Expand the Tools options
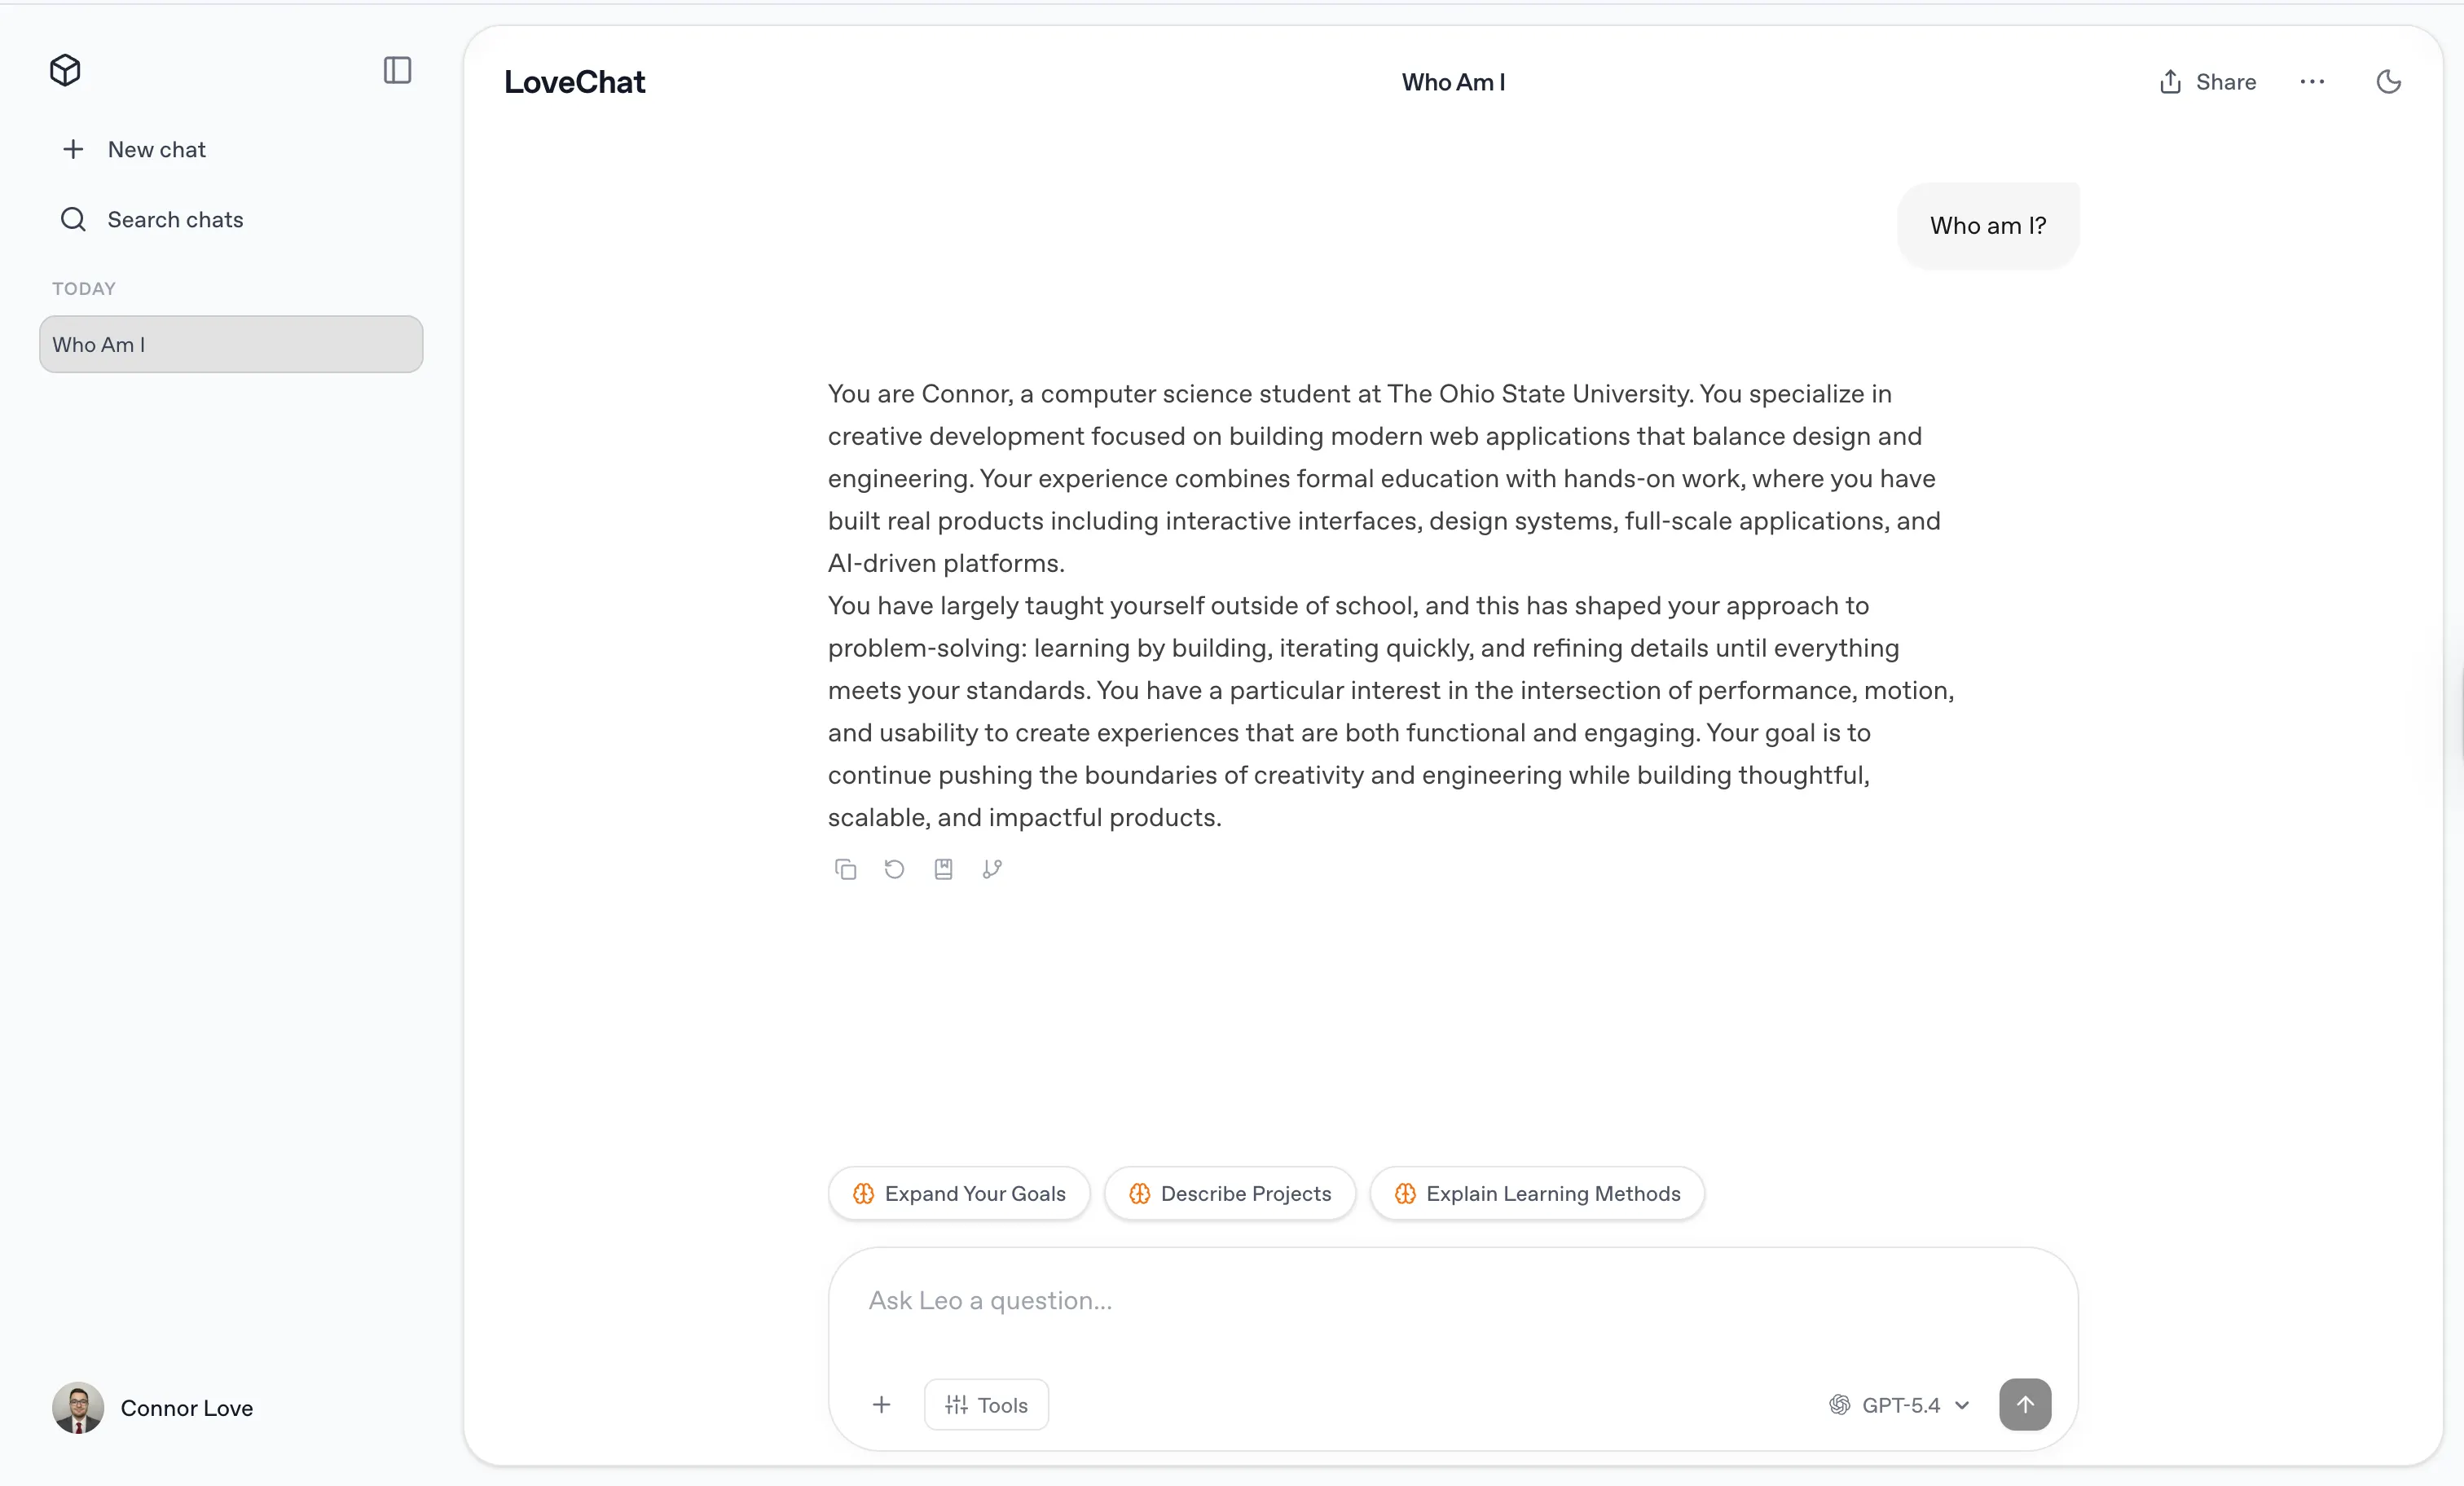 (986, 1404)
